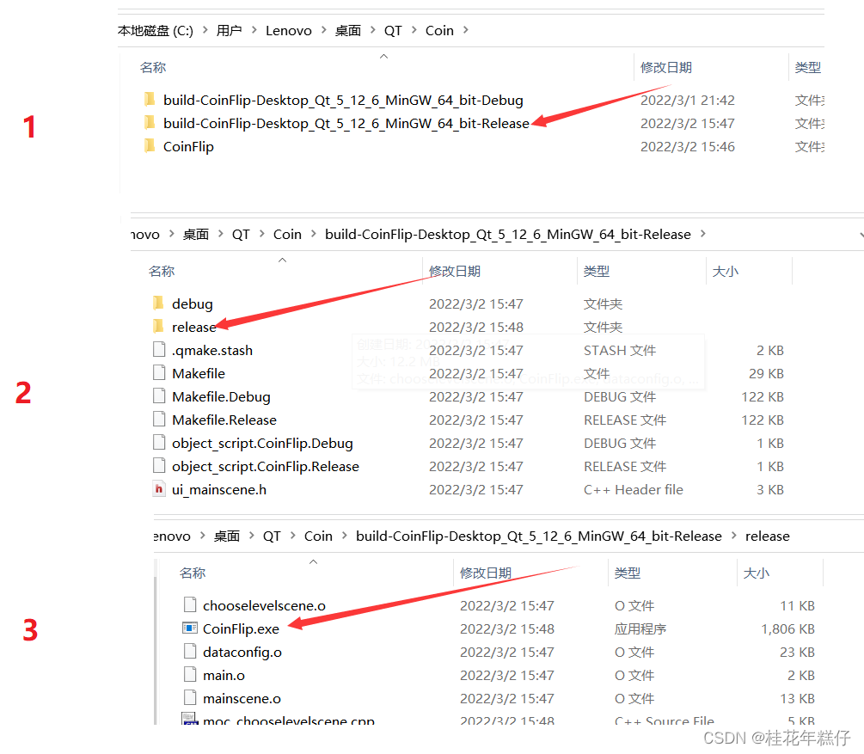Image resolution: width=864 pixels, height=754 pixels.
Task: Expand chevron before release in third window breadcrumb
Action: pyautogui.click(x=734, y=535)
